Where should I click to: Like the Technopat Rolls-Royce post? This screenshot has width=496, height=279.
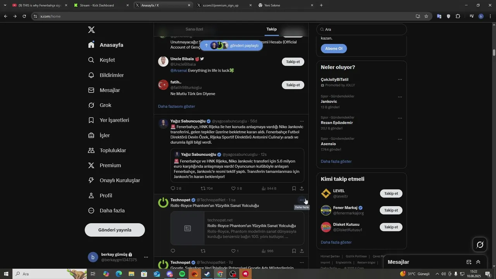(x=233, y=251)
